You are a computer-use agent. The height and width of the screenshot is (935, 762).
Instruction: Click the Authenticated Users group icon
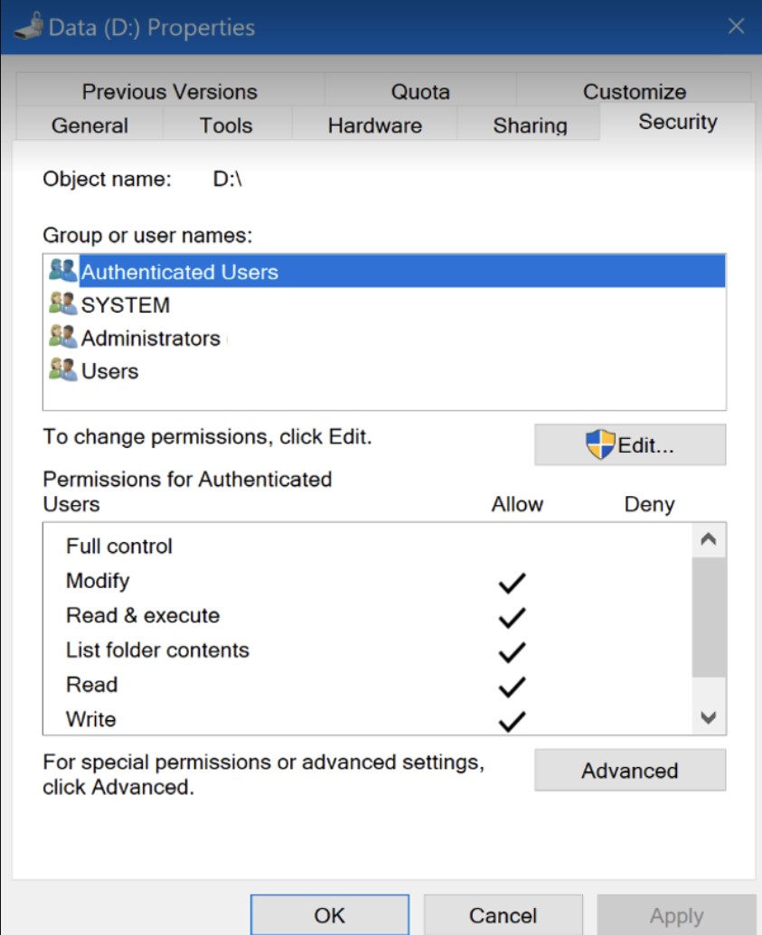(x=63, y=271)
